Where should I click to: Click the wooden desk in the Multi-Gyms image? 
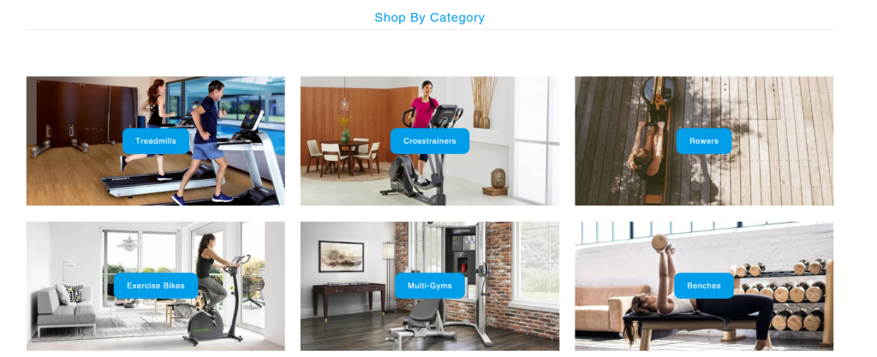tap(349, 297)
